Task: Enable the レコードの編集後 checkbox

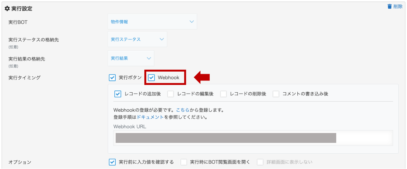Action: pos(171,94)
